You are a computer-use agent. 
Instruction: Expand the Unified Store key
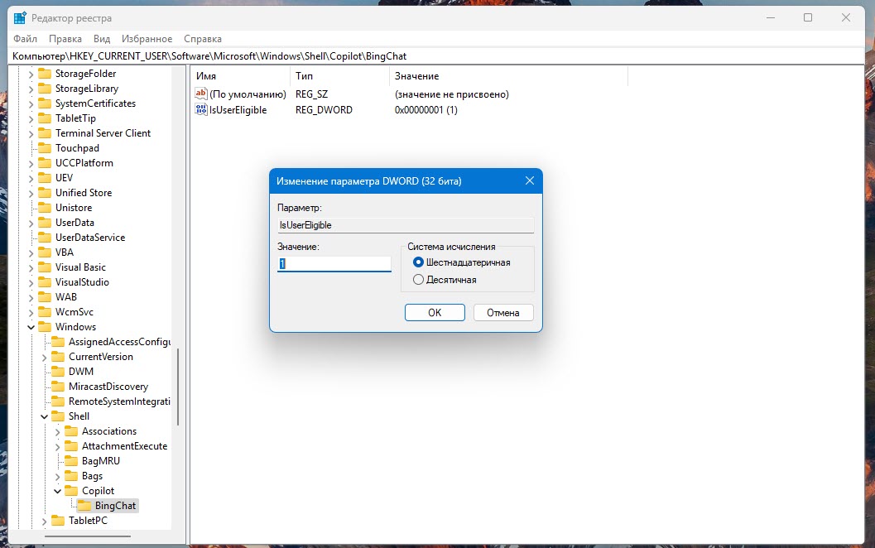[x=31, y=193]
